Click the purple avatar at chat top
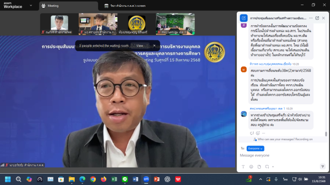The image size is (330, 185). (244, 25)
